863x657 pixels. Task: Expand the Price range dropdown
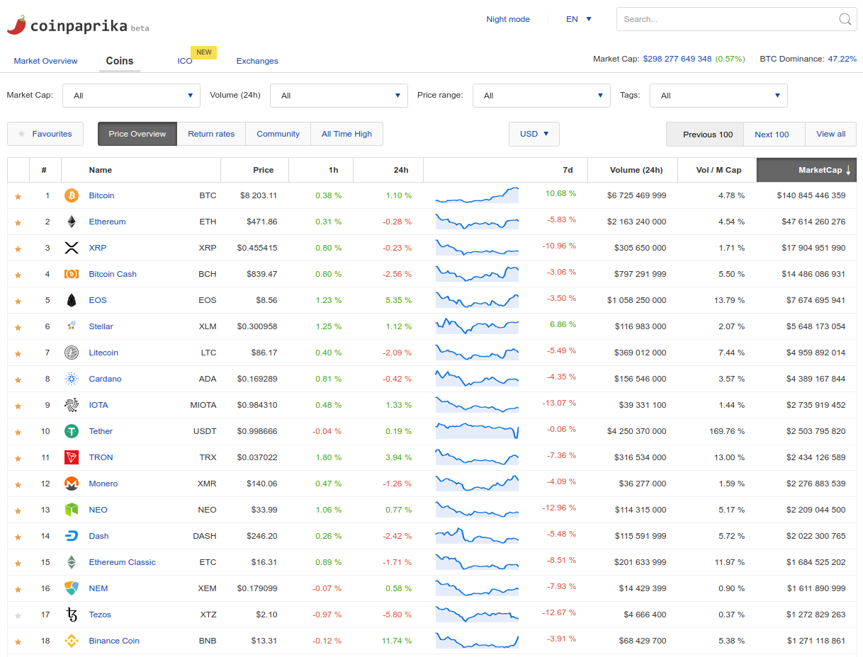click(x=541, y=95)
